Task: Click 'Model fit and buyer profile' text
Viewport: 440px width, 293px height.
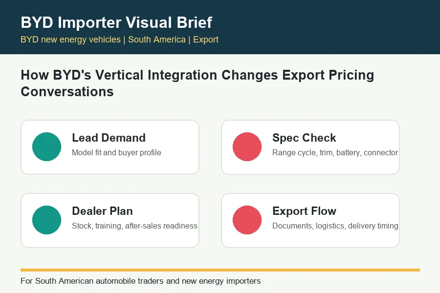Action: pos(116,152)
